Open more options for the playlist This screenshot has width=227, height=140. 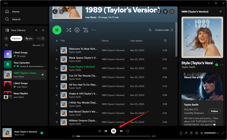click(94, 30)
